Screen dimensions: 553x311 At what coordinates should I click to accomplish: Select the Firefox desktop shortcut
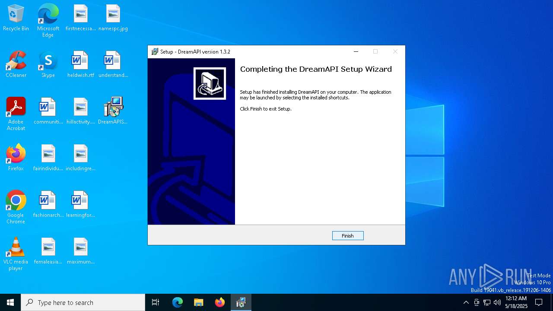(16, 158)
